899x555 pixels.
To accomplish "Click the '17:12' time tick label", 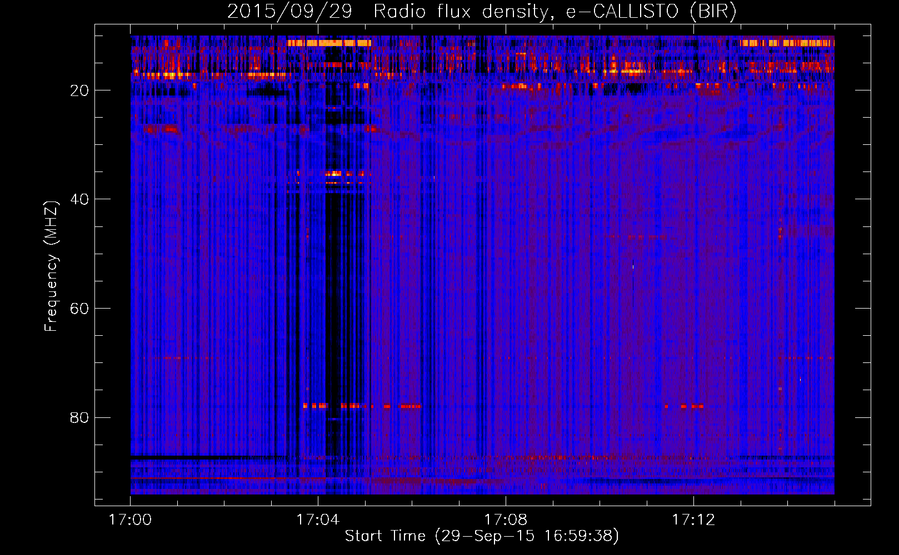I will click(693, 520).
